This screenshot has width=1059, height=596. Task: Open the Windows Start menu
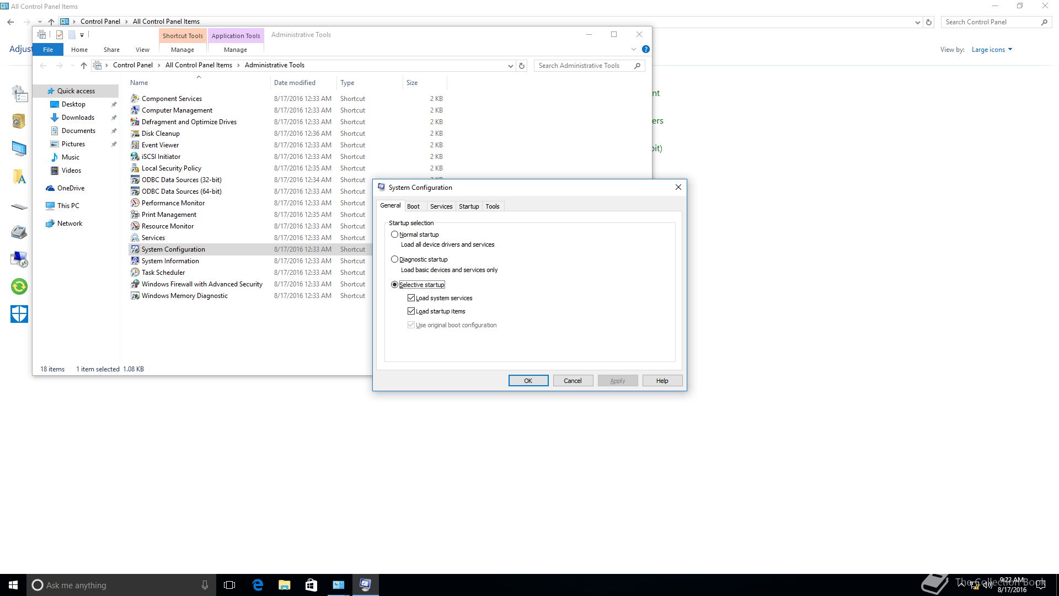pyautogui.click(x=13, y=585)
